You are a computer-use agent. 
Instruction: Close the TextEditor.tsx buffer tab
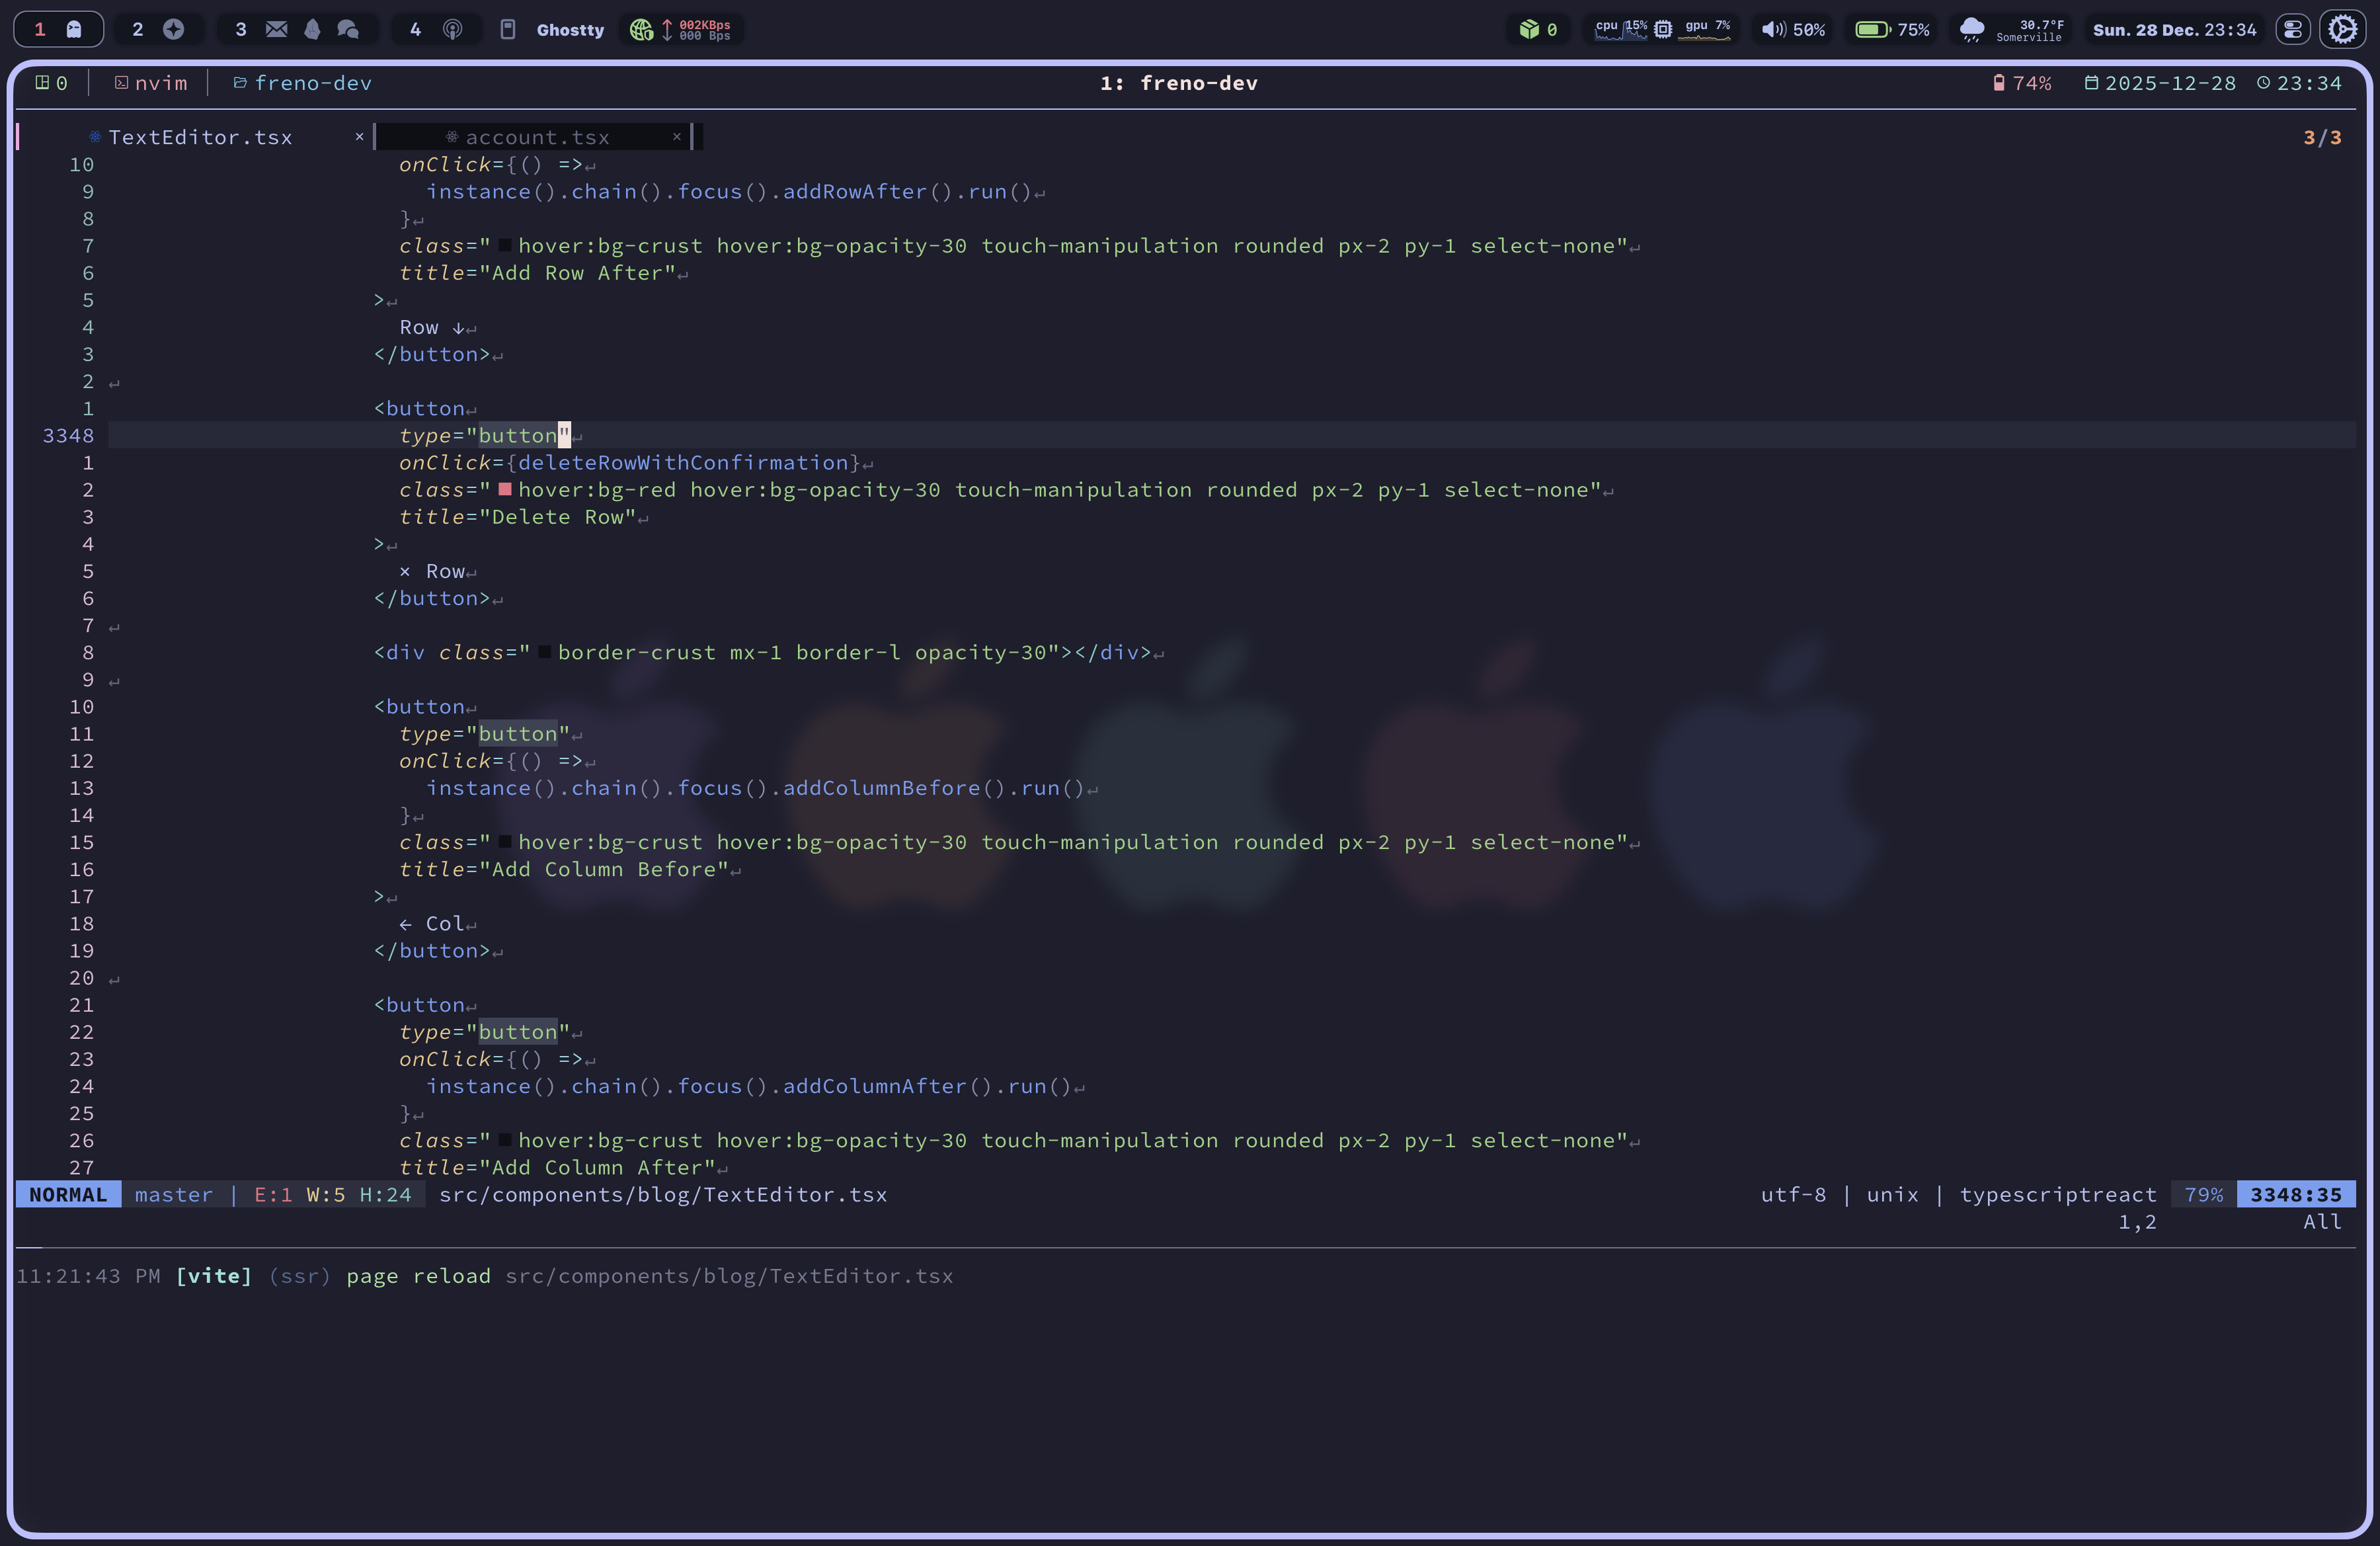(359, 137)
